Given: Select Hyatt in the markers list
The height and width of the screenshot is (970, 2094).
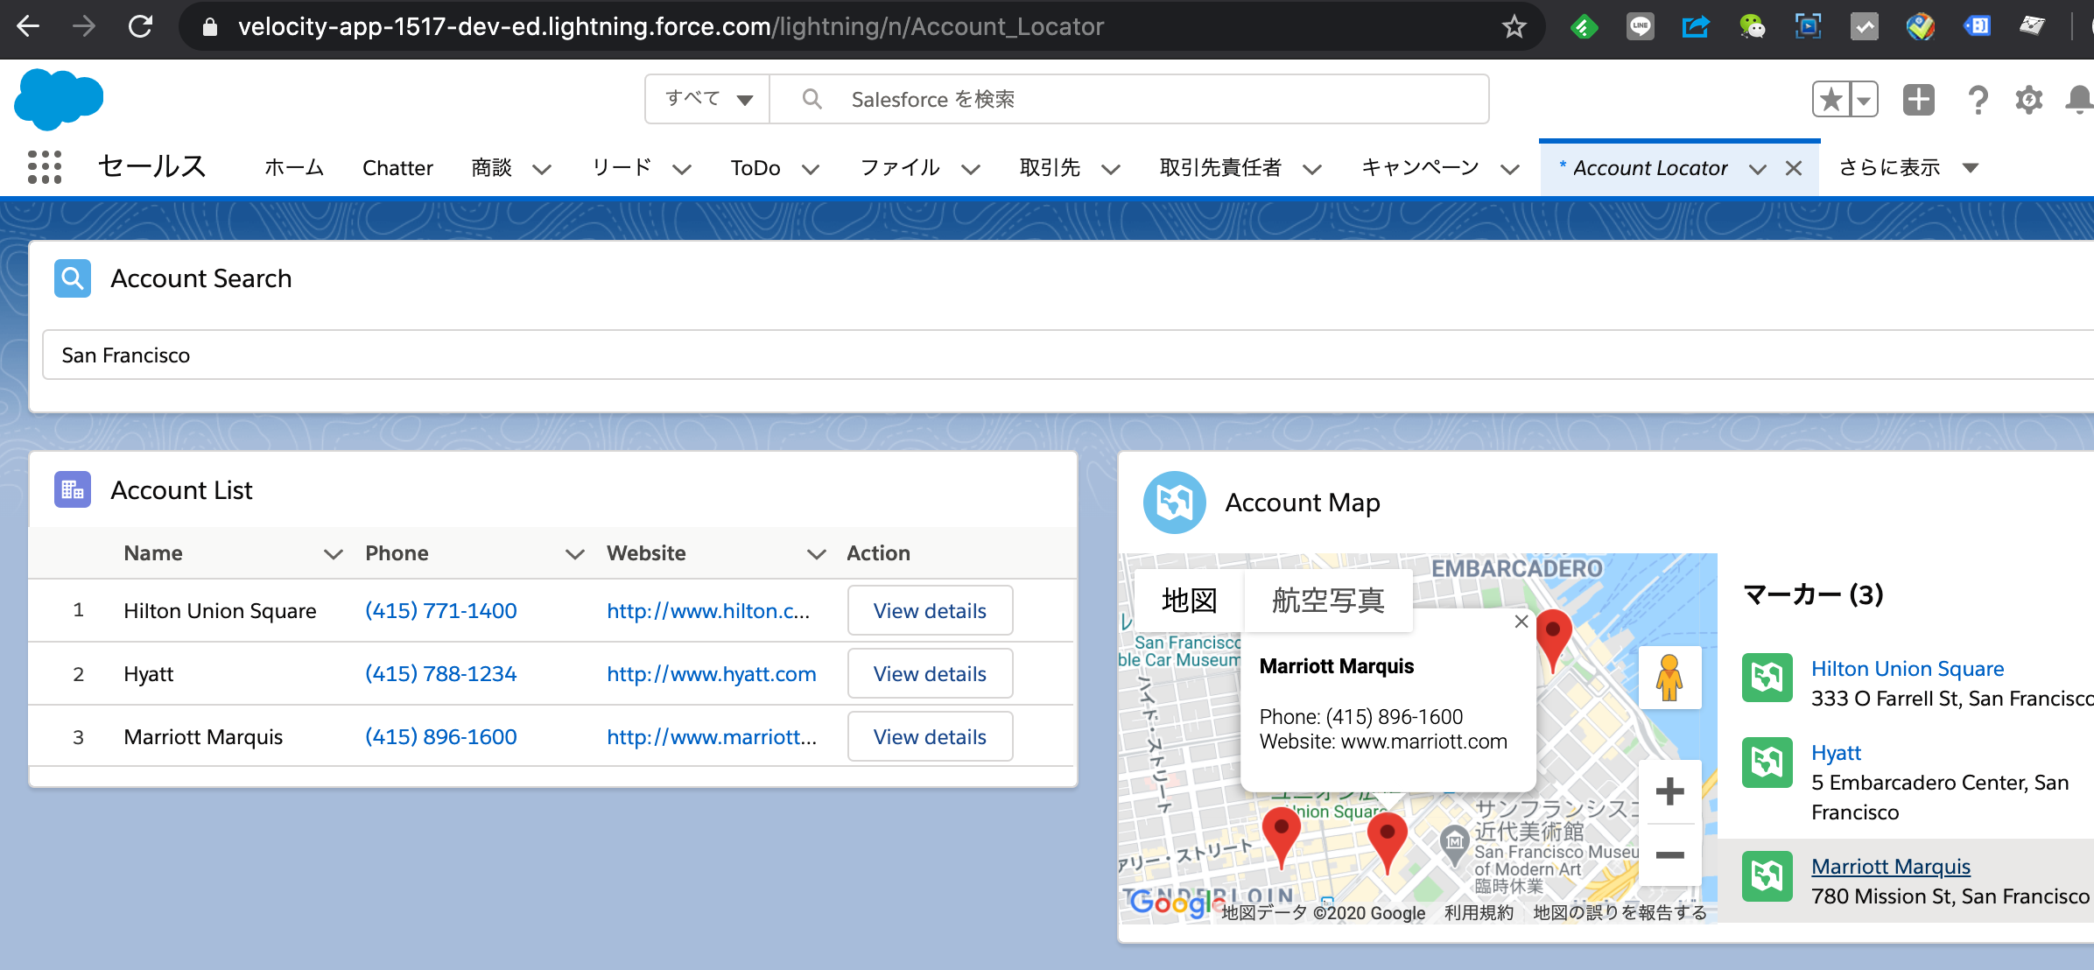Looking at the screenshot, I should coord(1836,753).
